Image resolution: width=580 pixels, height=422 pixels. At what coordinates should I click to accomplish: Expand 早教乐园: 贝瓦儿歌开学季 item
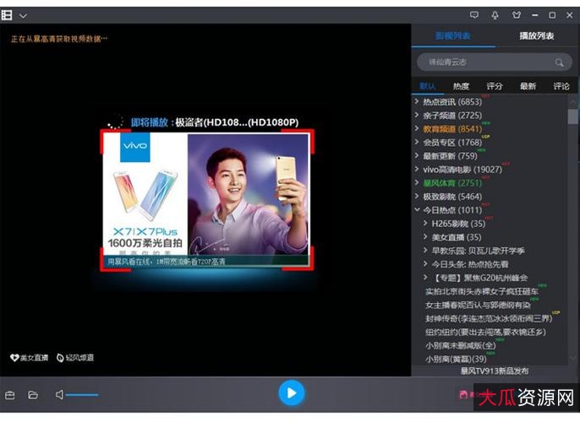point(425,251)
